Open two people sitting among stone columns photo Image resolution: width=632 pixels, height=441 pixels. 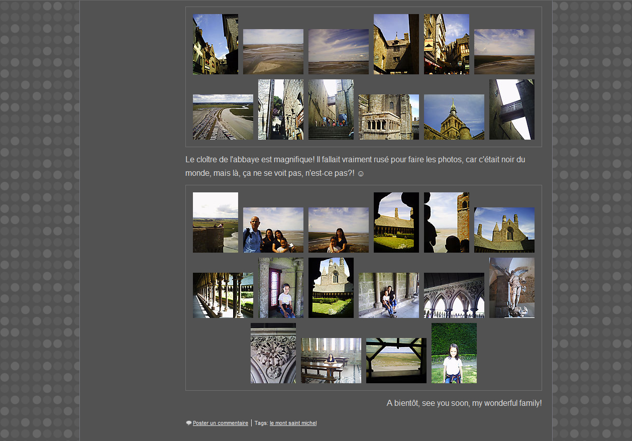click(x=388, y=295)
